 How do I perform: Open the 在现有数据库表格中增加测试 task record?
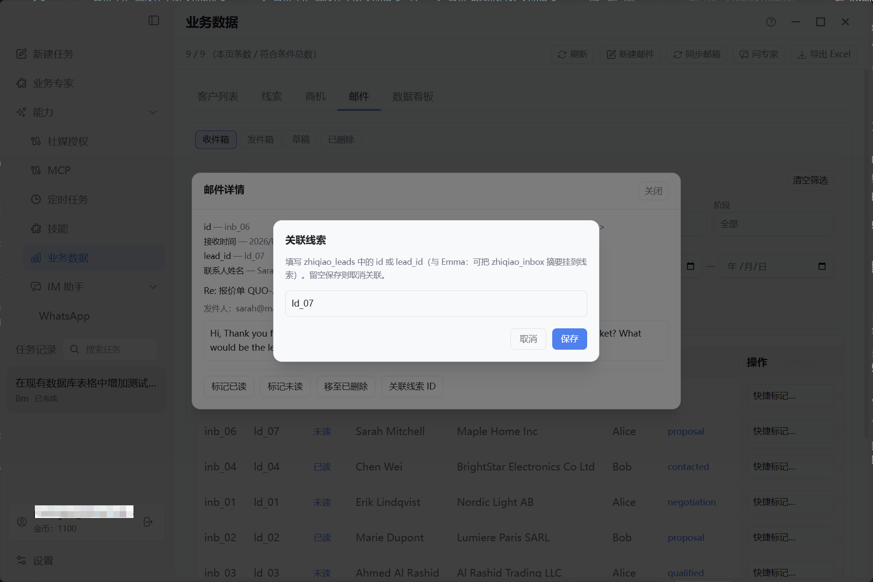[x=87, y=390]
